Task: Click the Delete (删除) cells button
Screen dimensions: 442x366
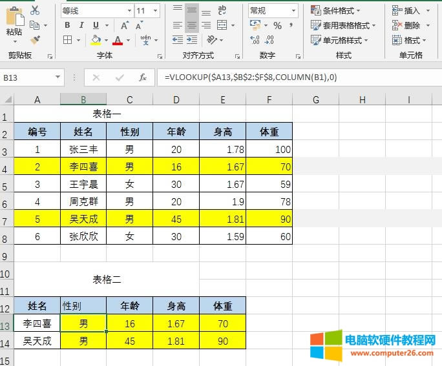Action: [407, 25]
